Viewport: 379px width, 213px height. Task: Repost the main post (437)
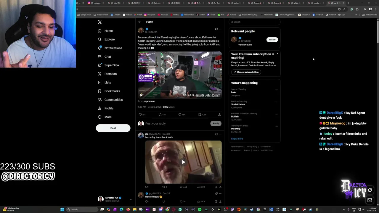click(162, 114)
